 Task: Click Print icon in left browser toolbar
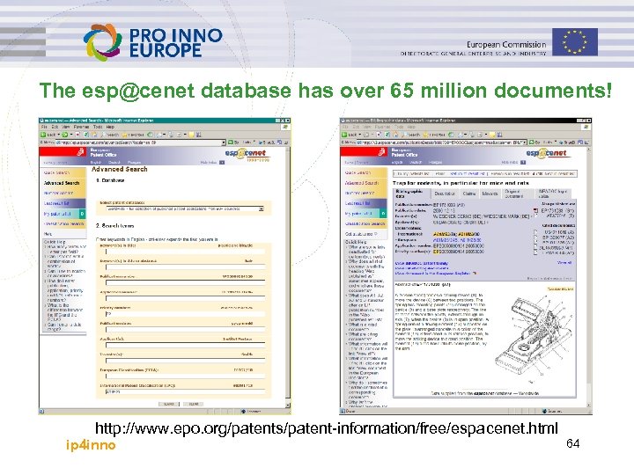171,135
